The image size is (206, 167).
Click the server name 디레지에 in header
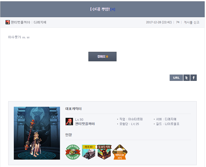click(40, 22)
